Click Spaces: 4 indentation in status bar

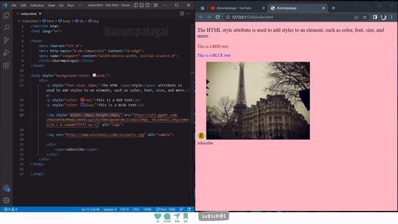click(109, 209)
